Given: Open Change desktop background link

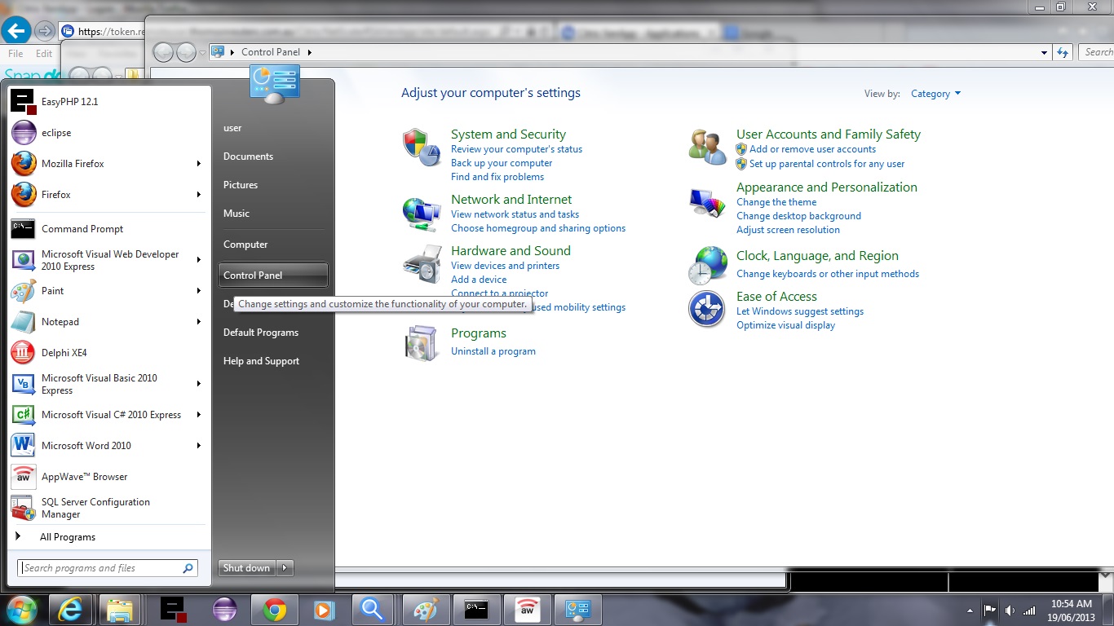Looking at the screenshot, I should tap(798, 216).
